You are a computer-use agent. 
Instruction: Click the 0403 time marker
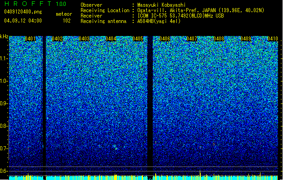click(84, 39)
